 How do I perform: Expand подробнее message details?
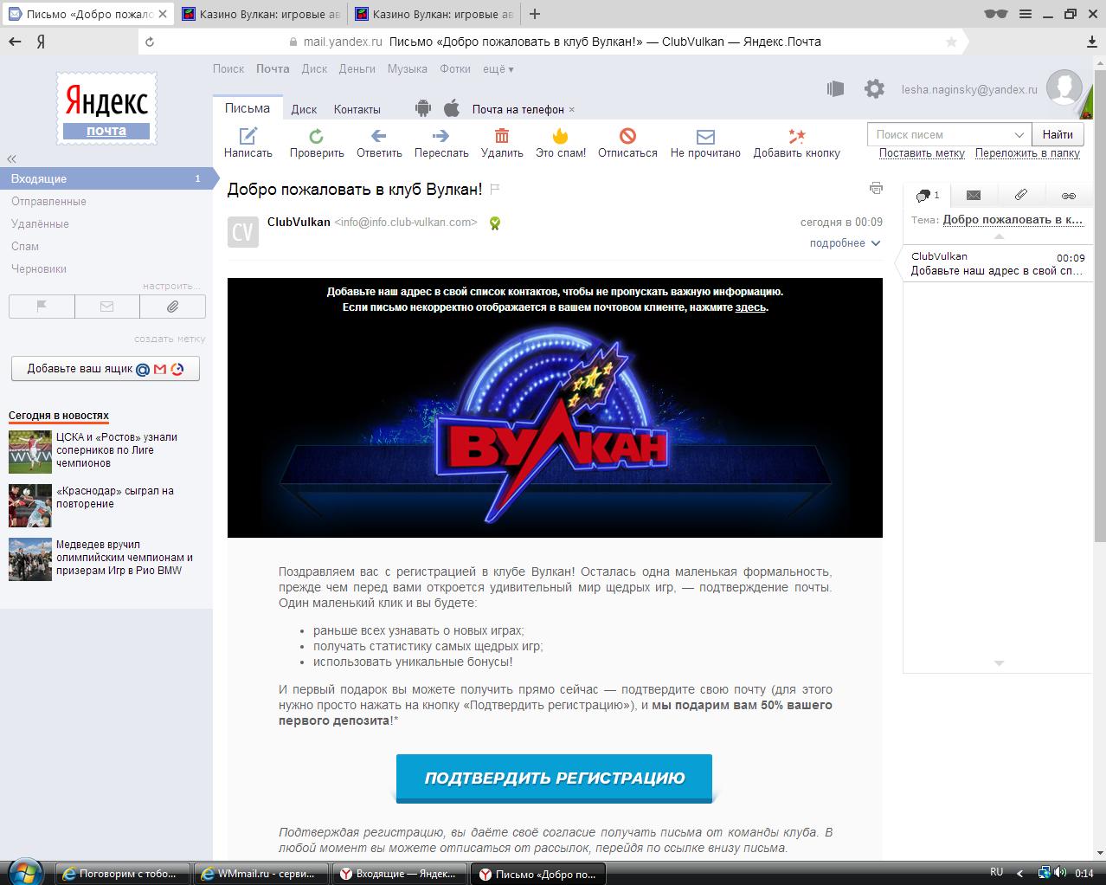(845, 243)
